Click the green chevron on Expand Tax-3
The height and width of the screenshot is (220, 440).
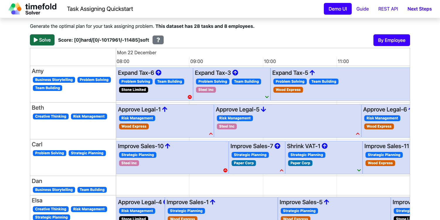(267, 97)
